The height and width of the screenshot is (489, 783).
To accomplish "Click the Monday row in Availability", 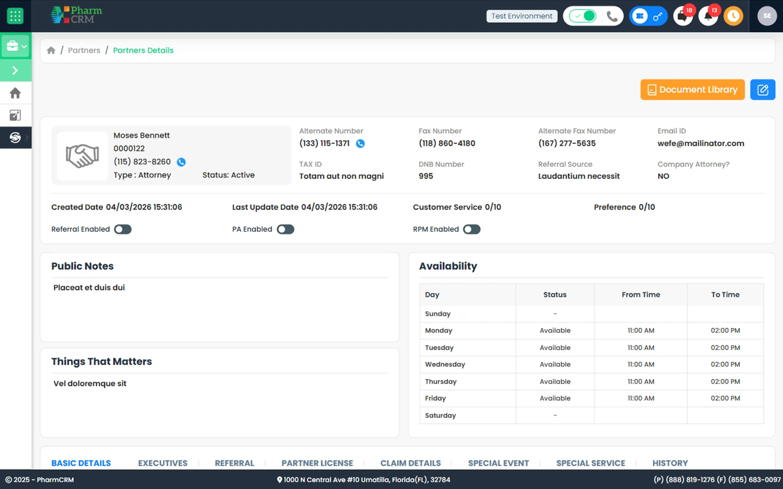I will tap(592, 330).
